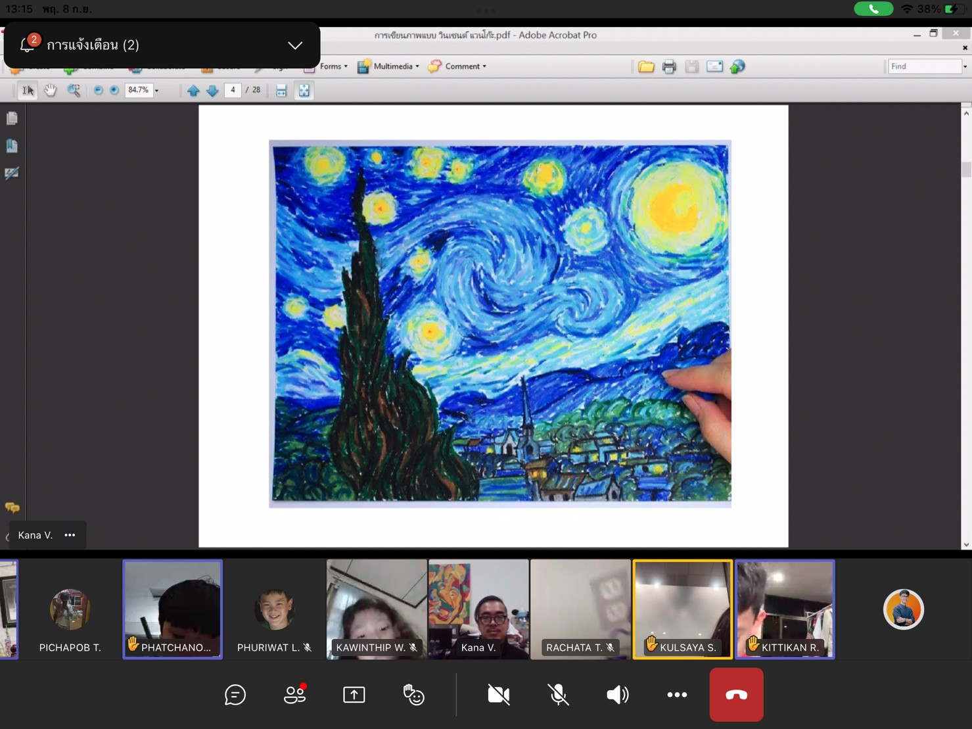Hang up with the red end call button
972x729 pixels.
[736, 695]
